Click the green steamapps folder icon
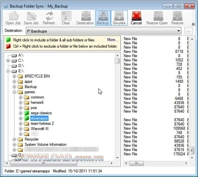Image resolution: width=198 pixels, height=177 pixels. [x=27, y=118]
